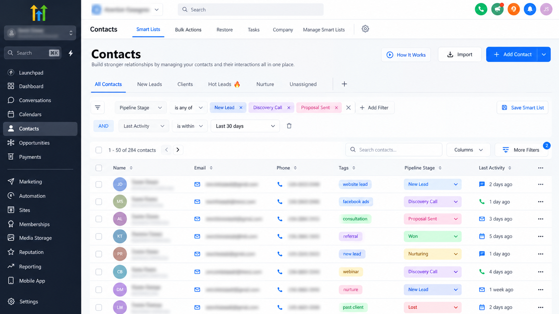
Task: Tick the checkbox for contact CB
Action: (99, 272)
